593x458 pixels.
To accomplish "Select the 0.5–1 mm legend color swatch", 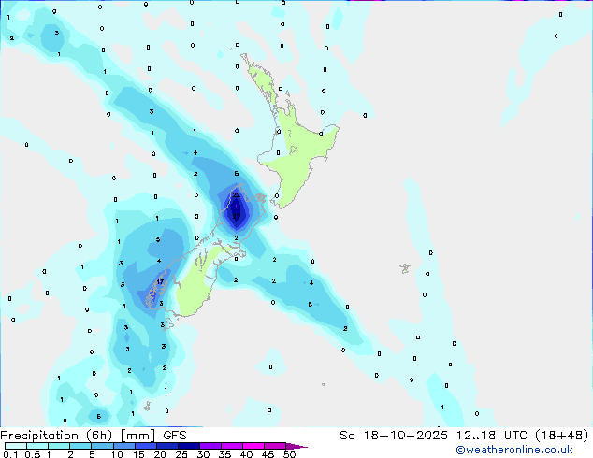I will coord(37,446).
